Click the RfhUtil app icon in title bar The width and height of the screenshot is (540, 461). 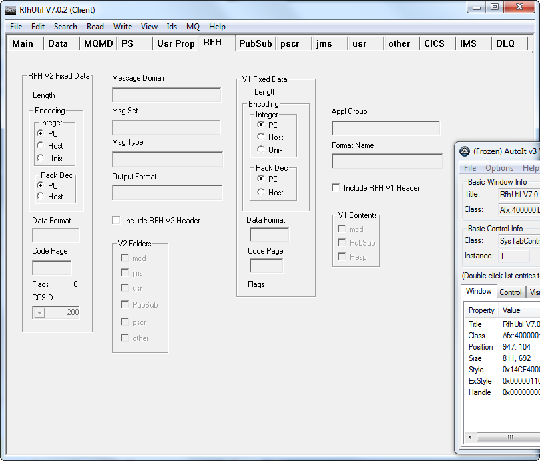click(x=11, y=9)
